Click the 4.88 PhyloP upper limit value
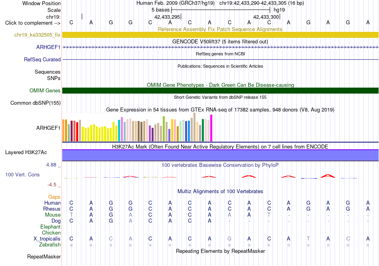 (x=51, y=165)
